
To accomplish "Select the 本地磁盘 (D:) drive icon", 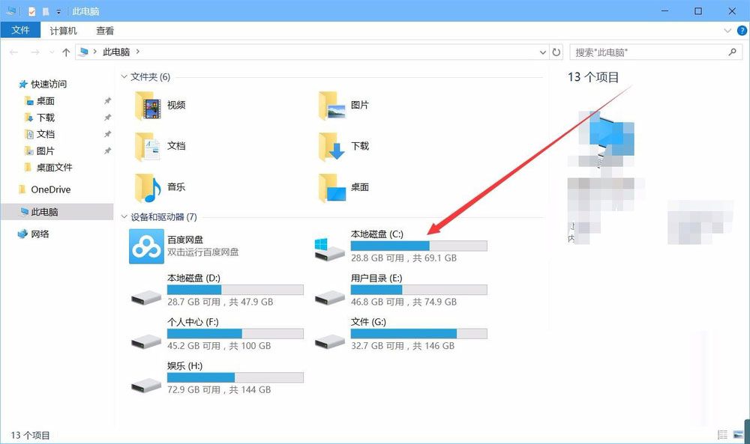I will tap(146, 297).
